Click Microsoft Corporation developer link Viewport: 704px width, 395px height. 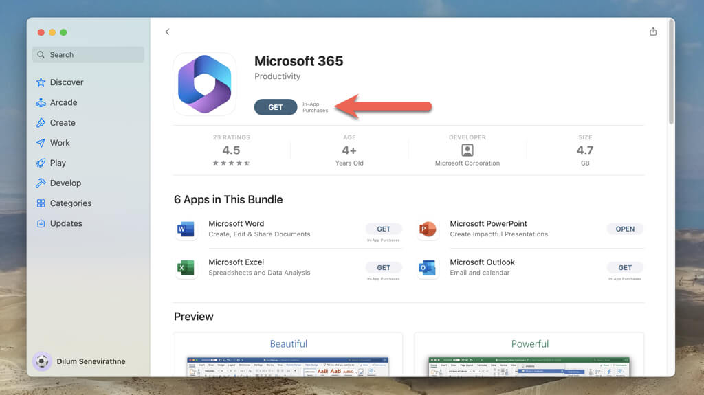(467, 163)
